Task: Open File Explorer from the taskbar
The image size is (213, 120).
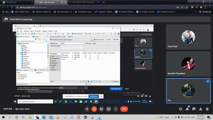Action: [30, 117]
